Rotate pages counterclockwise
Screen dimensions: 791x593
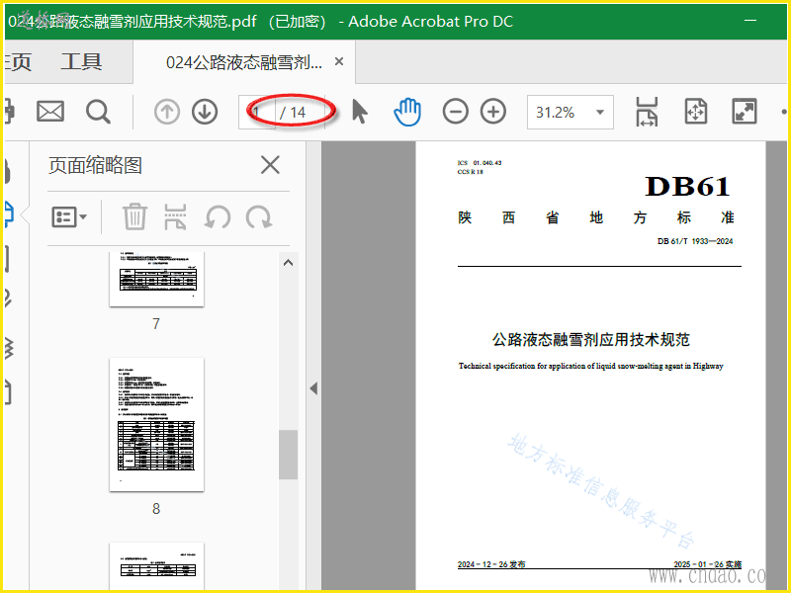[x=218, y=216]
